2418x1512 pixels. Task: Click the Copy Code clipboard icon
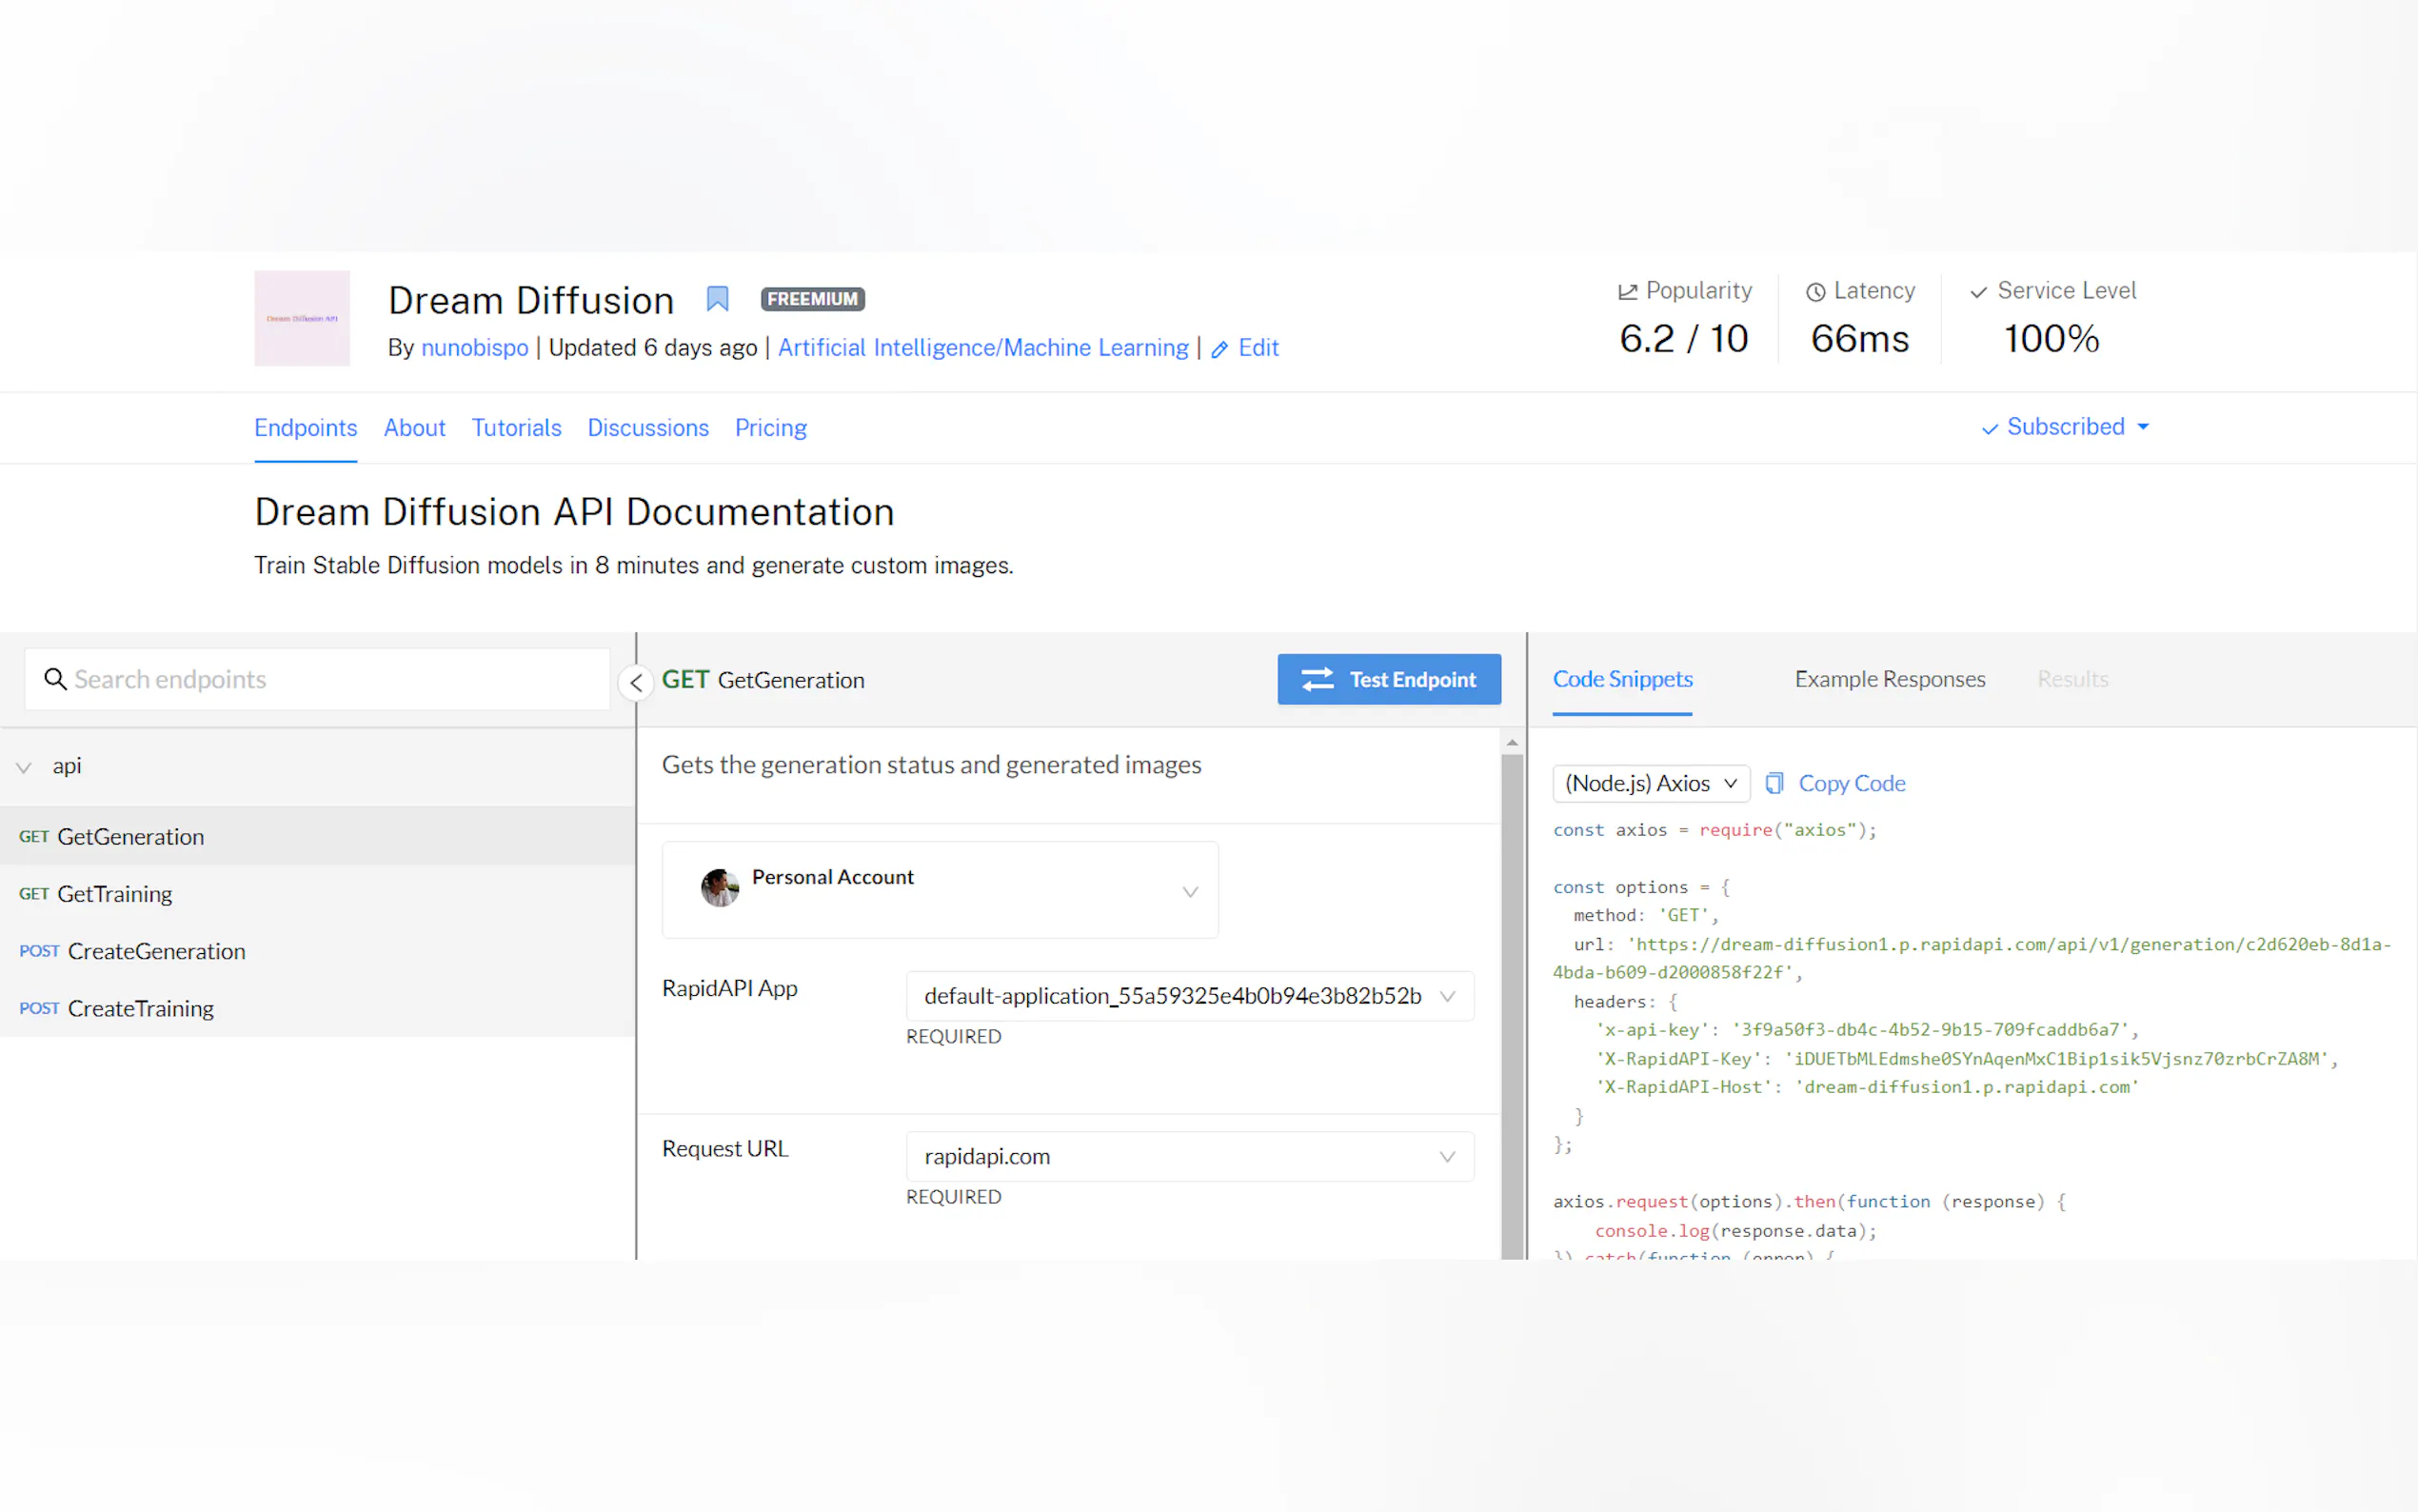coord(1774,783)
